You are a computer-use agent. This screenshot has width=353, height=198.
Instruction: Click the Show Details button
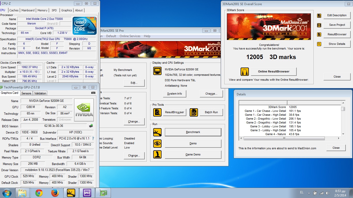pyautogui.click(x=337, y=44)
